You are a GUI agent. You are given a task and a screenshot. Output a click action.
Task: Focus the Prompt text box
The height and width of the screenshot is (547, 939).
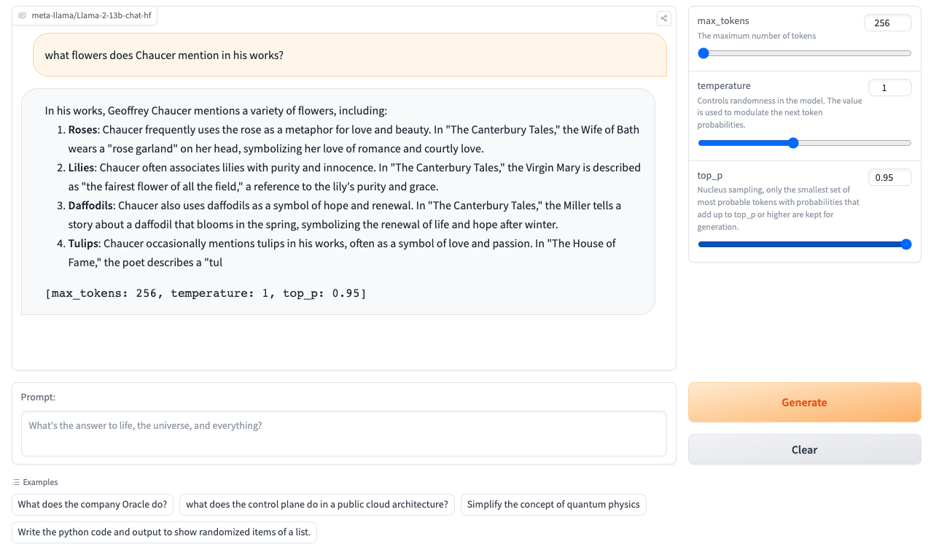pyautogui.click(x=343, y=434)
